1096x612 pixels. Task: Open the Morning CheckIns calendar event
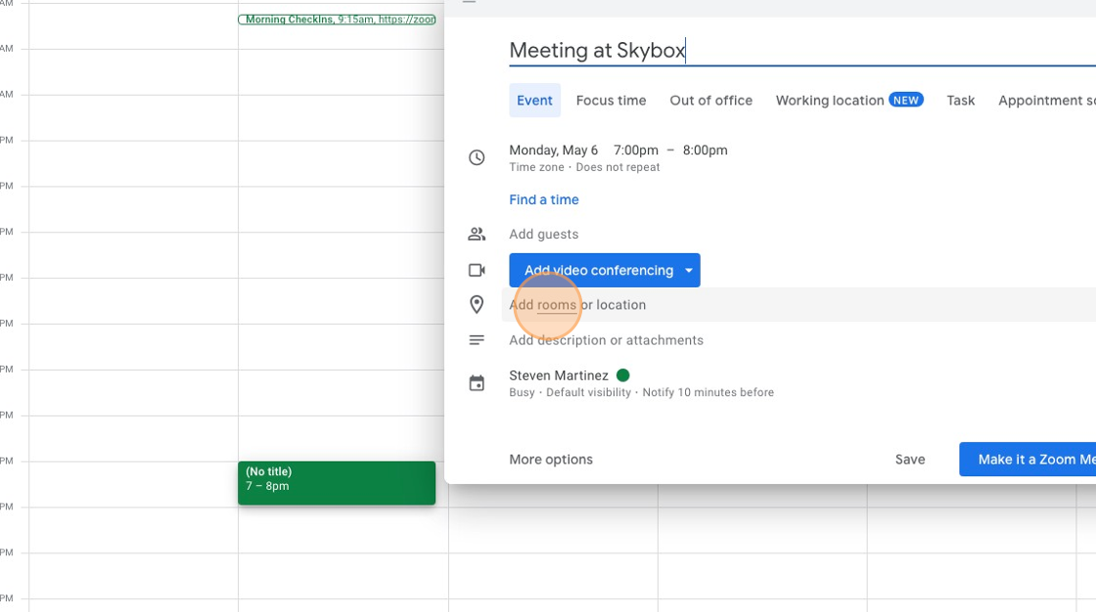[337, 20]
